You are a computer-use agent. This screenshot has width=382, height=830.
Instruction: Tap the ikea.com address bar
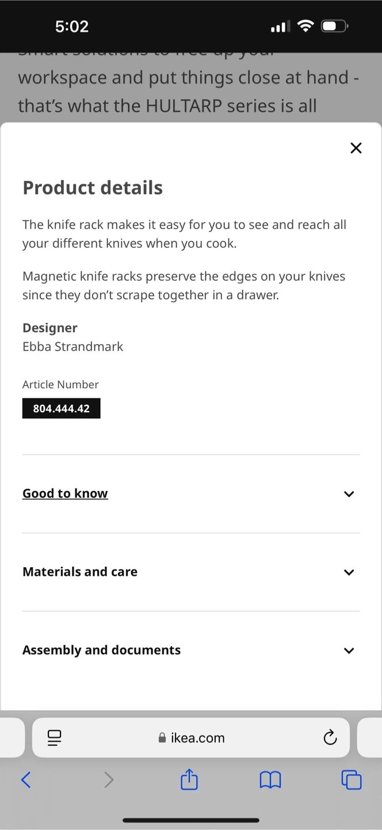[191, 738]
